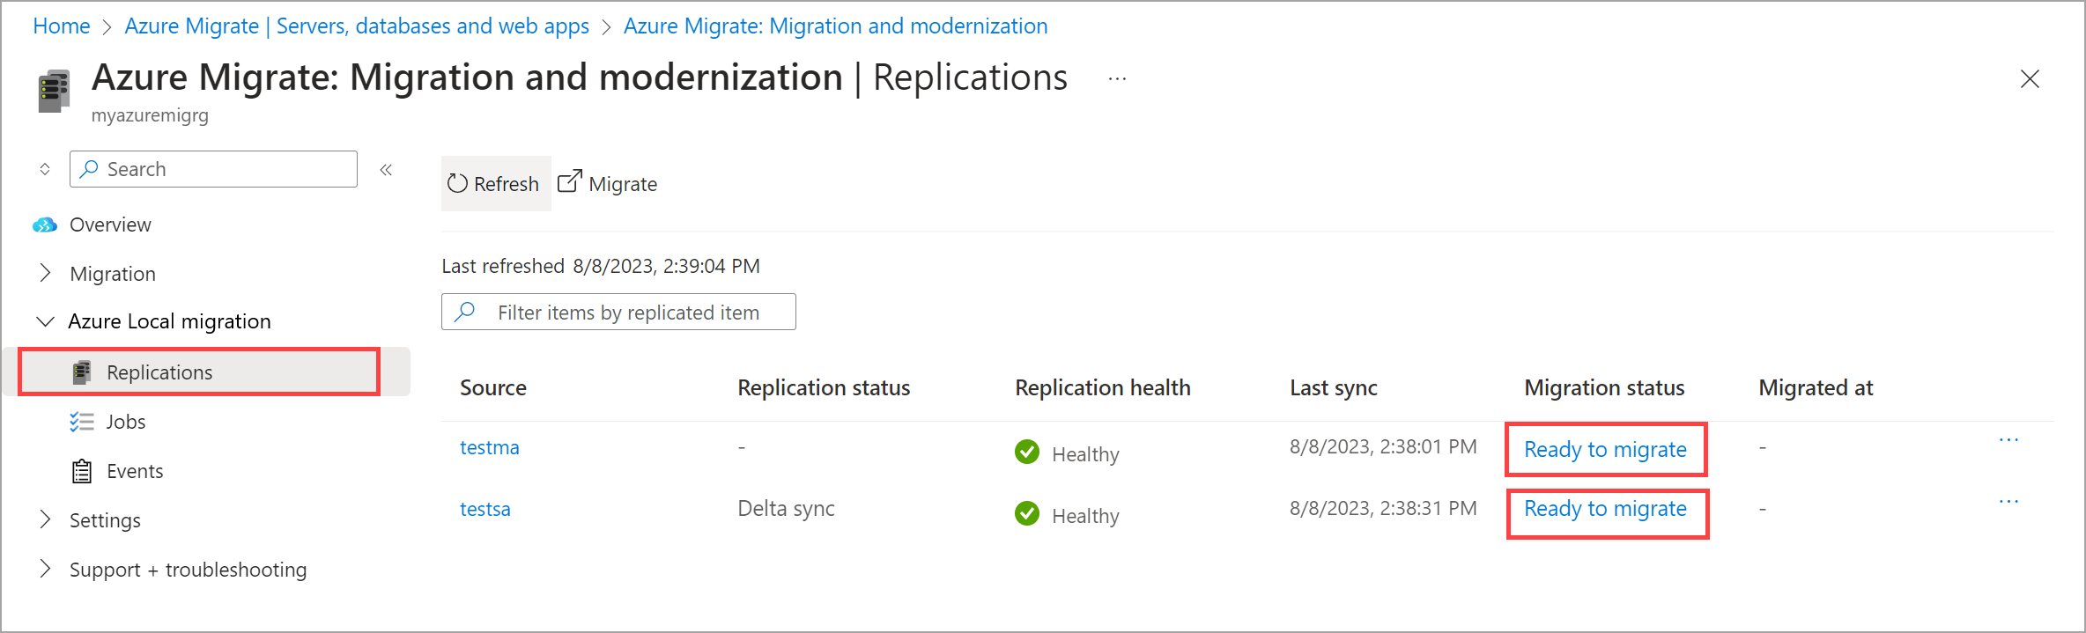Open Overview via its cloud icon
Image resolution: width=2086 pixels, height=633 pixels.
45,225
